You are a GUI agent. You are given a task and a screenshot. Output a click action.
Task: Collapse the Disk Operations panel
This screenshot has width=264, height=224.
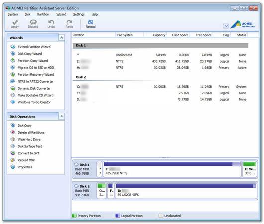pos(62,116)
